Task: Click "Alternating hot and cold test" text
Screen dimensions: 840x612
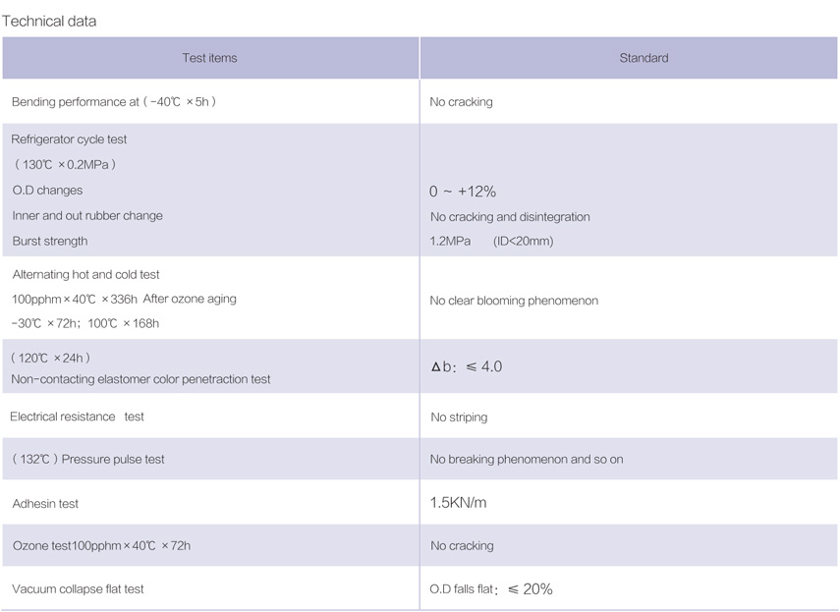Action: [86, 275]
